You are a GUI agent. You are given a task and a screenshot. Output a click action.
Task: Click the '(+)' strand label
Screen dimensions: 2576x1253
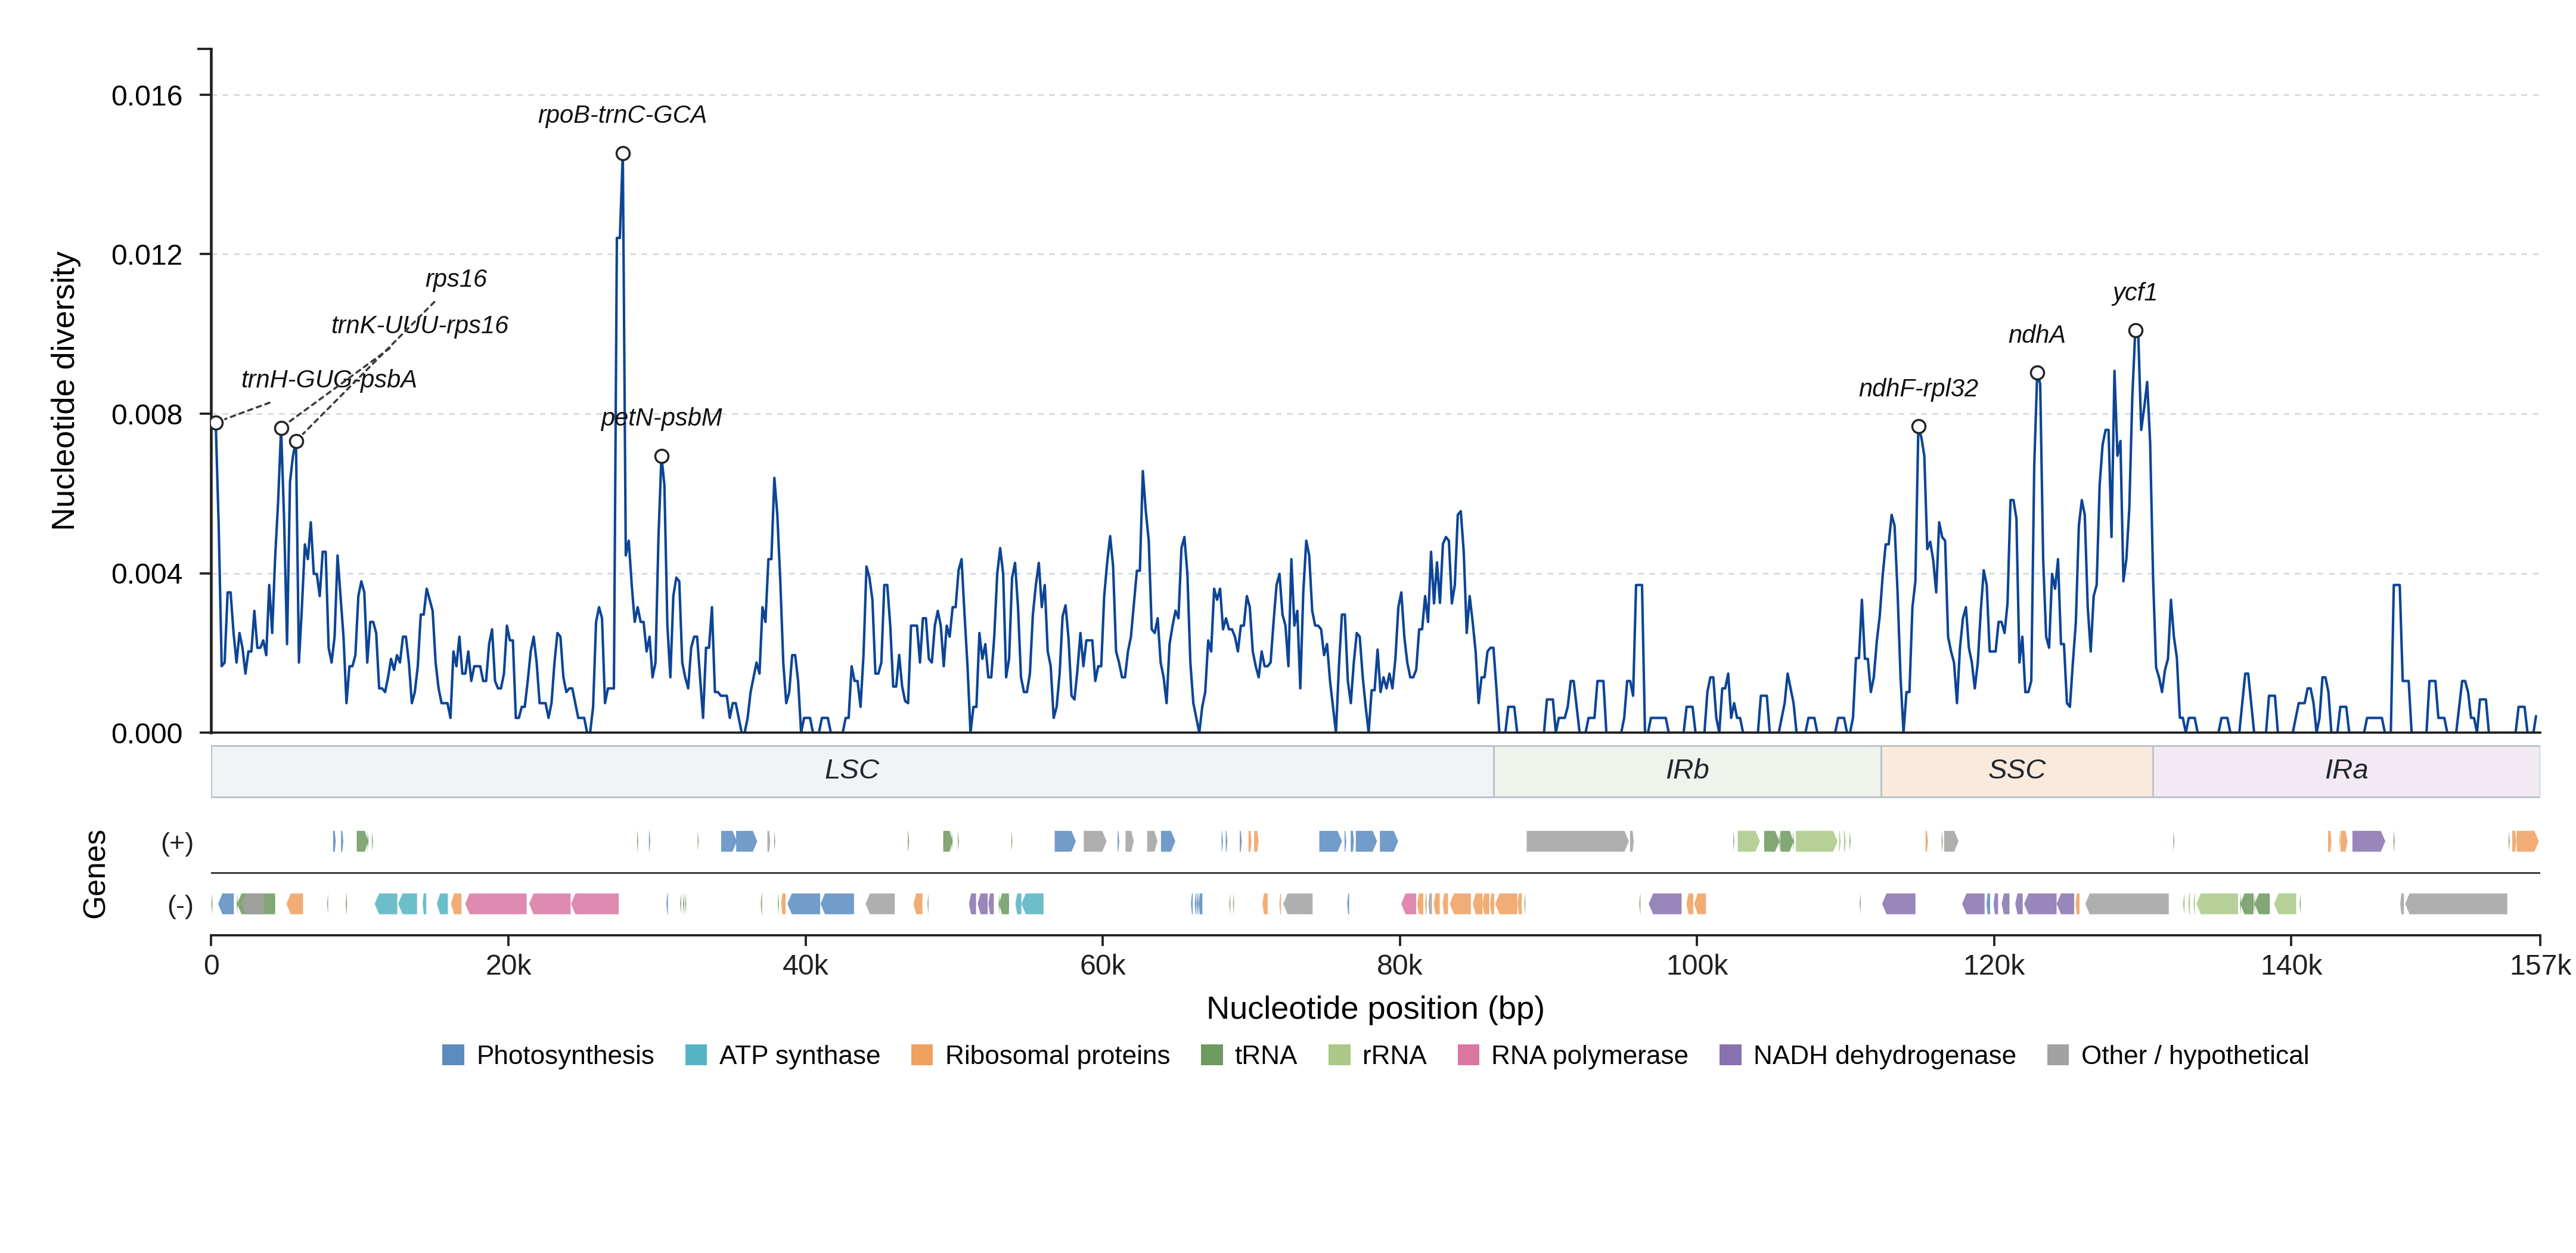[177, 843]
